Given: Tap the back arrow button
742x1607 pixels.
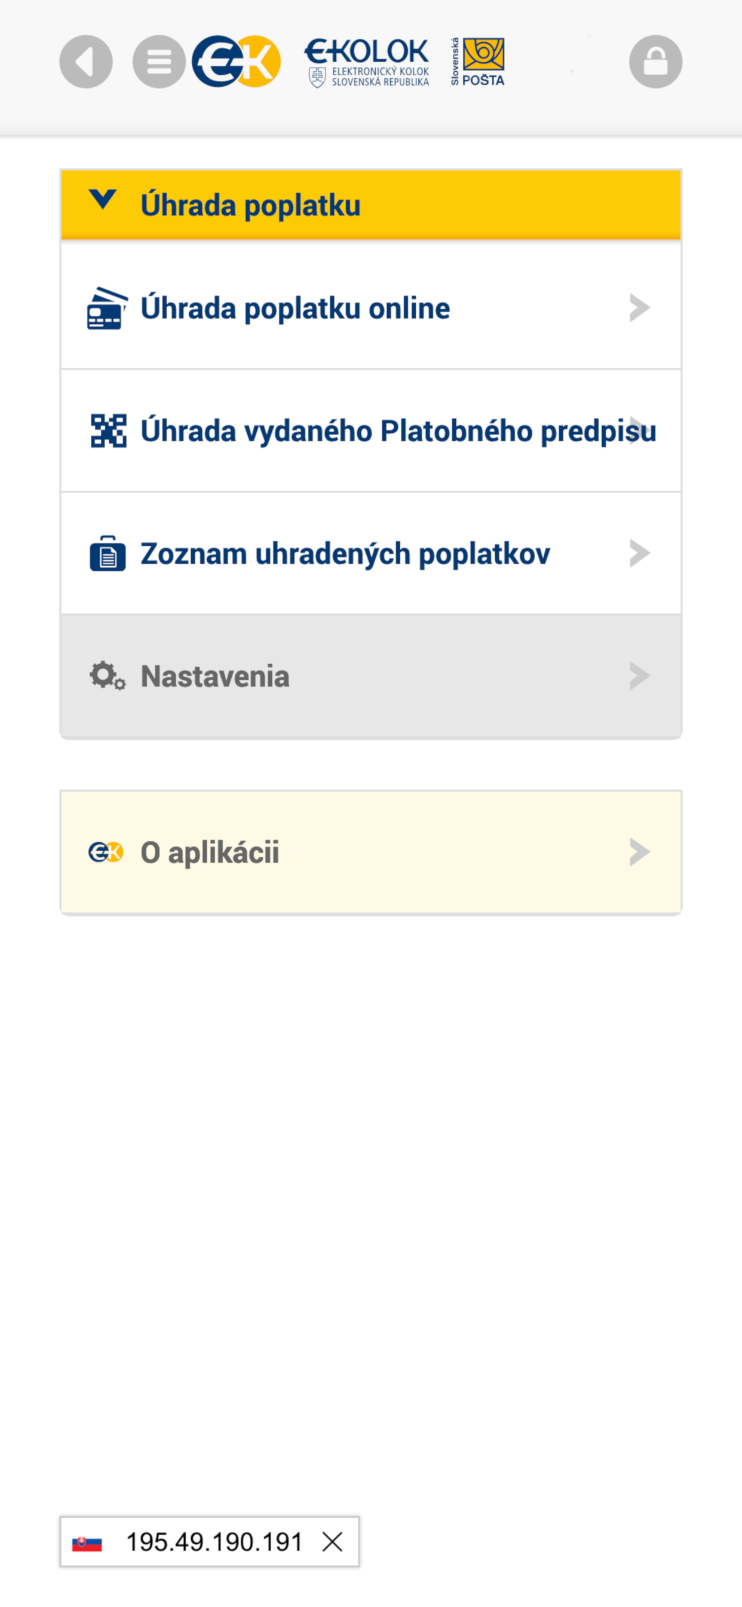Looking at the screenshot, I should [86, 62].
